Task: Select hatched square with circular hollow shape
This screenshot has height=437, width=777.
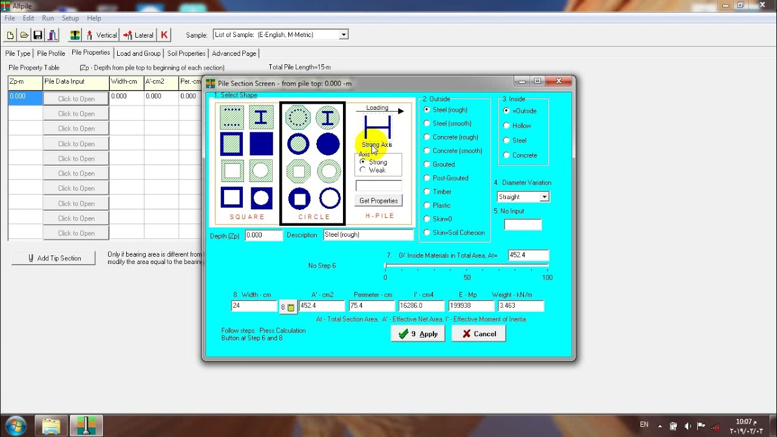Action: [x=261, y=171]
